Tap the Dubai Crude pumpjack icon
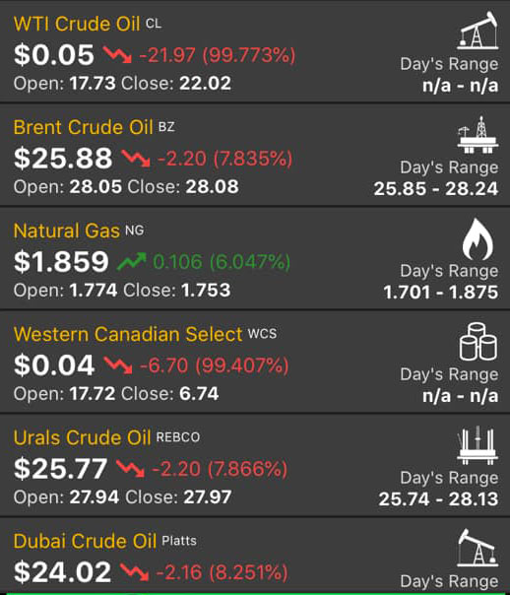The width and height of the screenshot is (510, 595). pos(478,549)
